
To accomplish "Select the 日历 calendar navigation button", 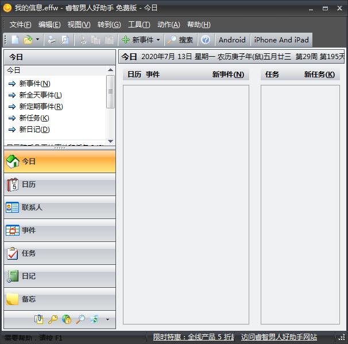I will point(60,185).
